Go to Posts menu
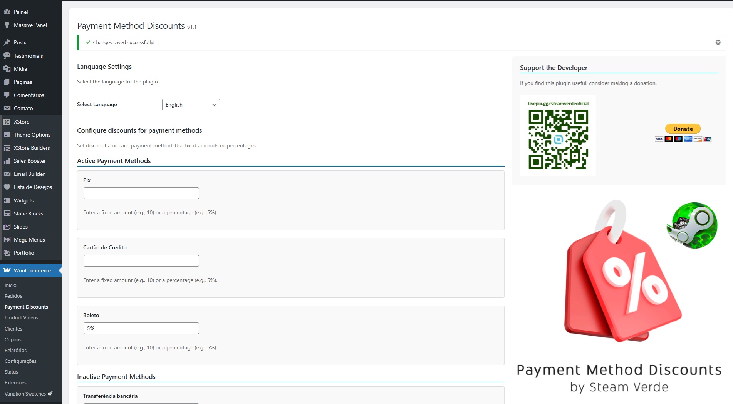733x404 pixels. click(x=20, y=42)
